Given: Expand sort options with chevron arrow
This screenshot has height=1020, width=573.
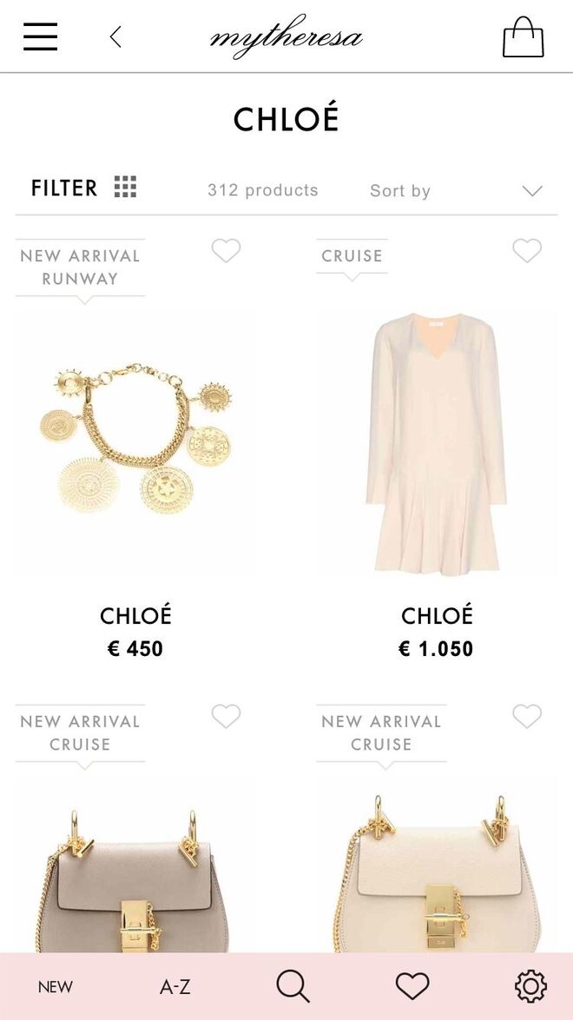Looking at the screenshot, I should pyautogui.click(x=532, y=191).
